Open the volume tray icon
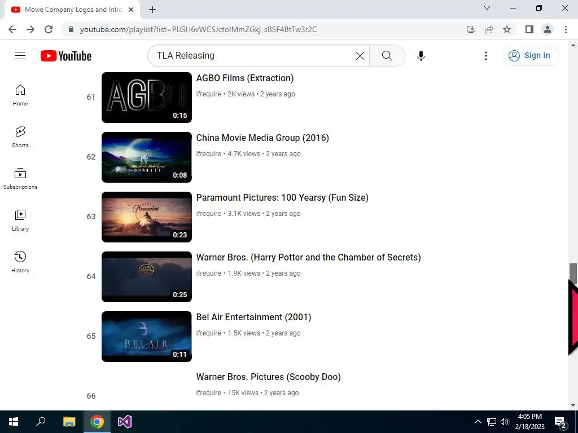This screenshot has width=578, height=433. tap(505, 422)
